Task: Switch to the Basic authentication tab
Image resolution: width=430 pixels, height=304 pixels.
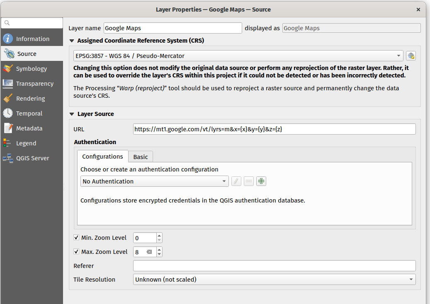Action: 141,157
